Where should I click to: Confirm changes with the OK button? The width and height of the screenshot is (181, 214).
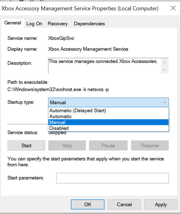click(x=88, y=205)
